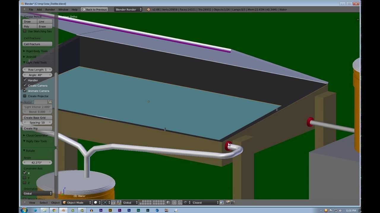Enable the Create Projector checkbox
The image size is (380, 213).
pyautogui.click(x=25, y=96)
